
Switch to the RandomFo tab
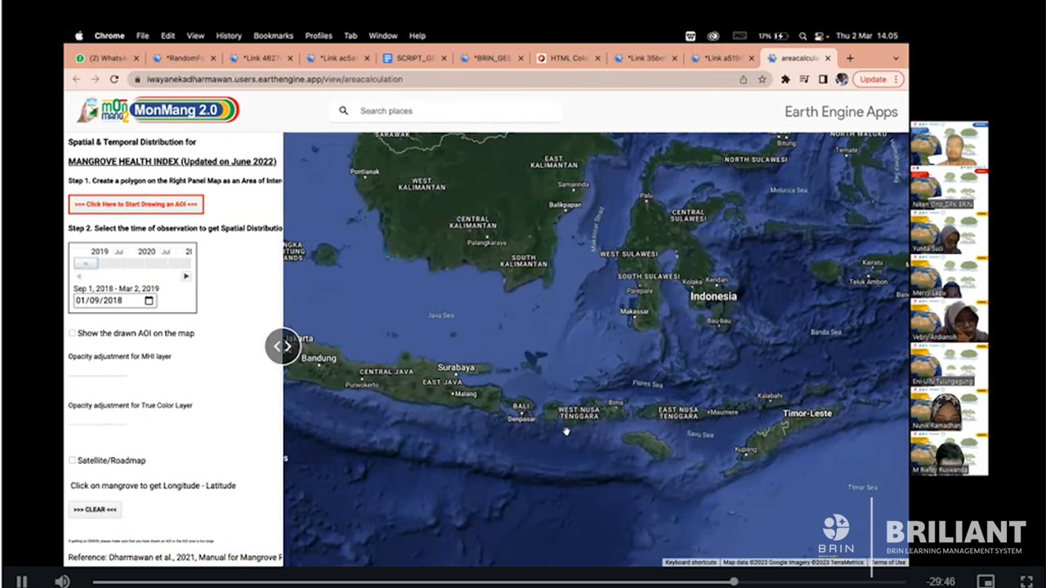185,58
